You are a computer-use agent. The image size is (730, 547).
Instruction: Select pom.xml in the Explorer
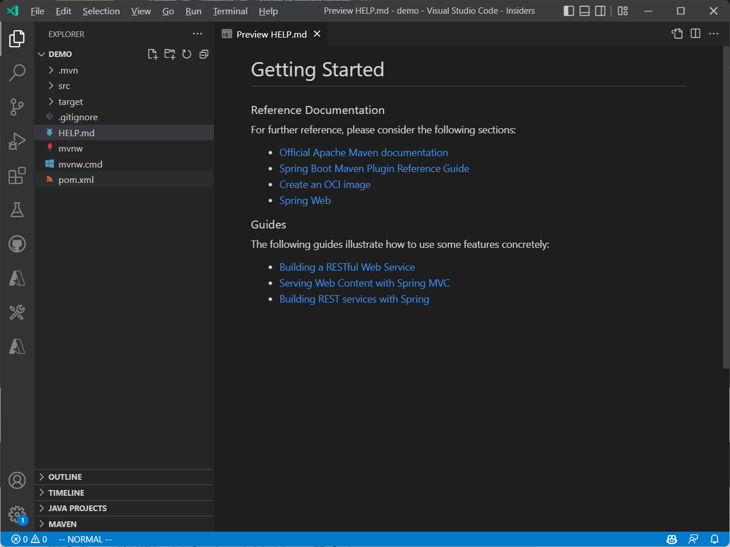pyautogui.click(x=75, y=179)
